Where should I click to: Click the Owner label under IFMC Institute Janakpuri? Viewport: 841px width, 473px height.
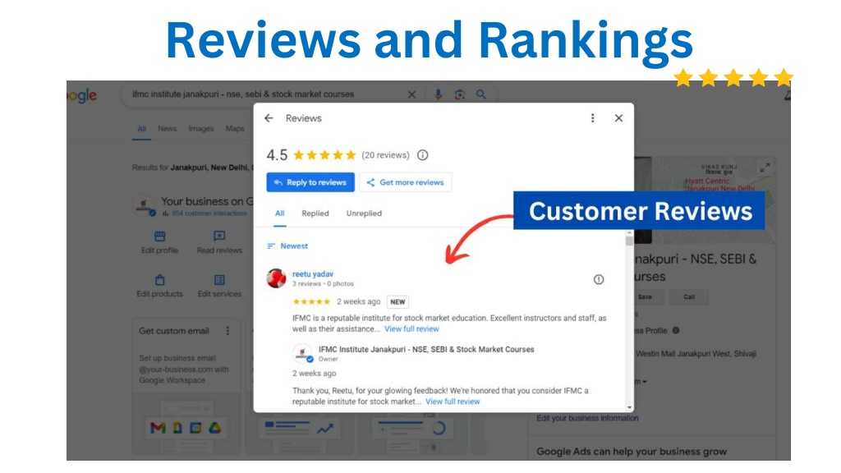click(329, 359)
